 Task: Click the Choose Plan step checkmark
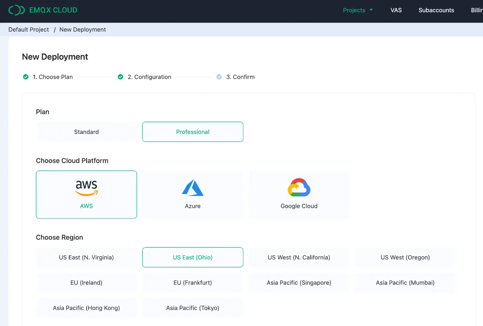pos(25,77)
